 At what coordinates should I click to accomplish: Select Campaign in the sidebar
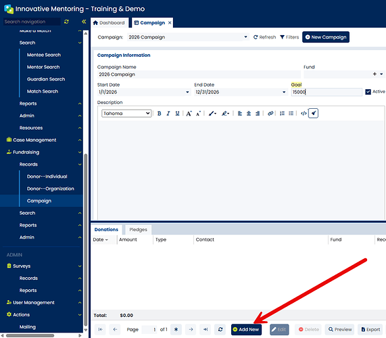click(39, 201)
